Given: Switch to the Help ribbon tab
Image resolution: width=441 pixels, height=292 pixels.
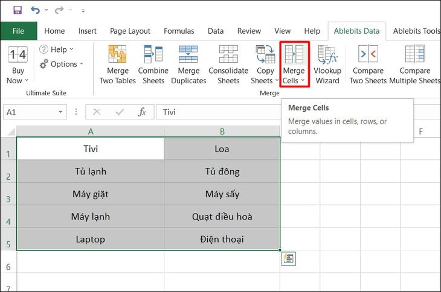Looking at the screenshot, I should pyautogui.click(x=312, y=31).
